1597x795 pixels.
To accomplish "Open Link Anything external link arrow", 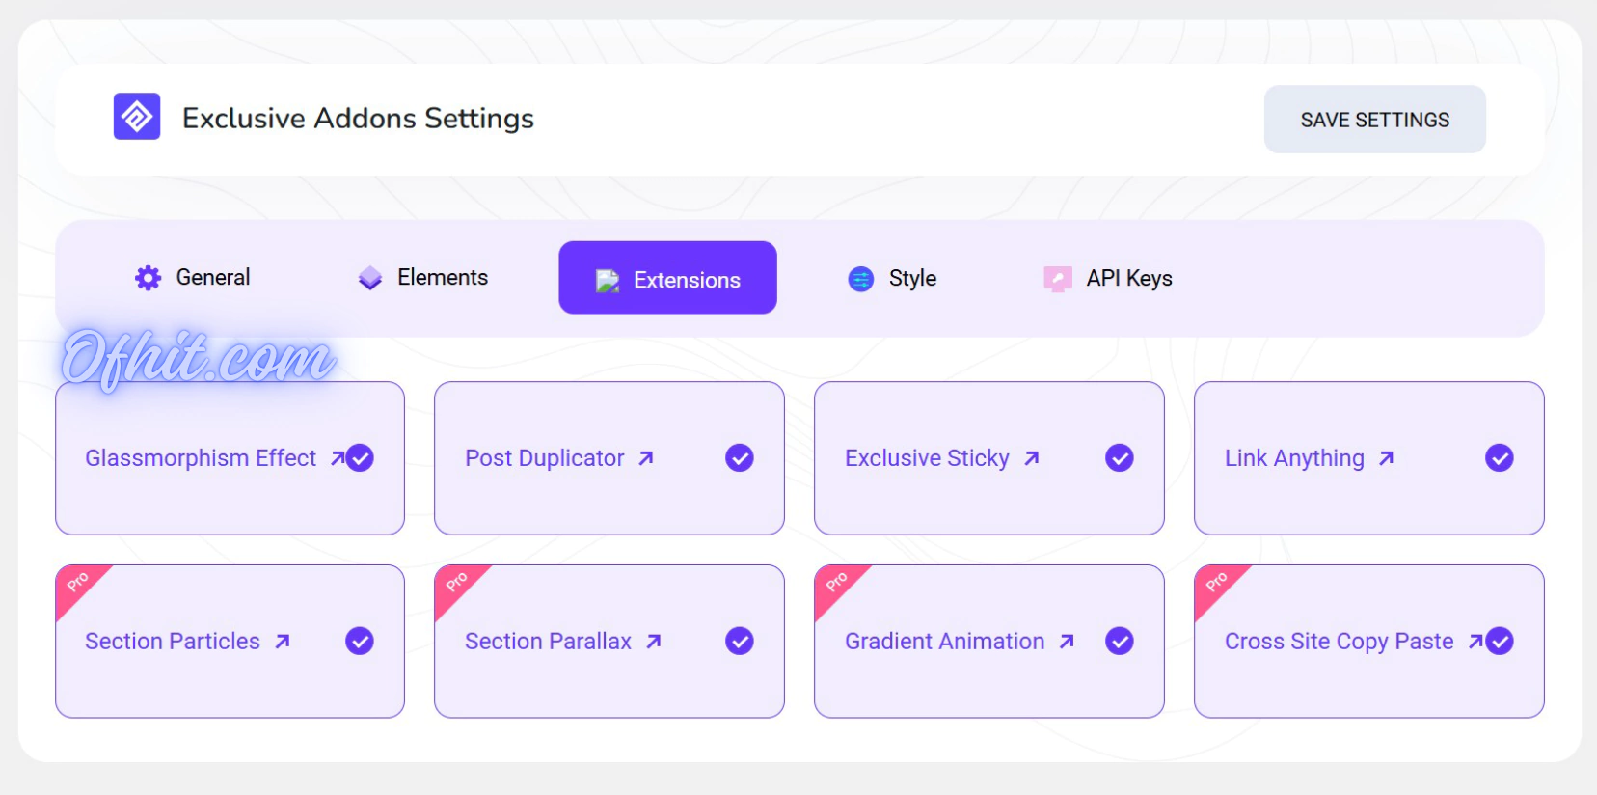I will pos(1386,458).
